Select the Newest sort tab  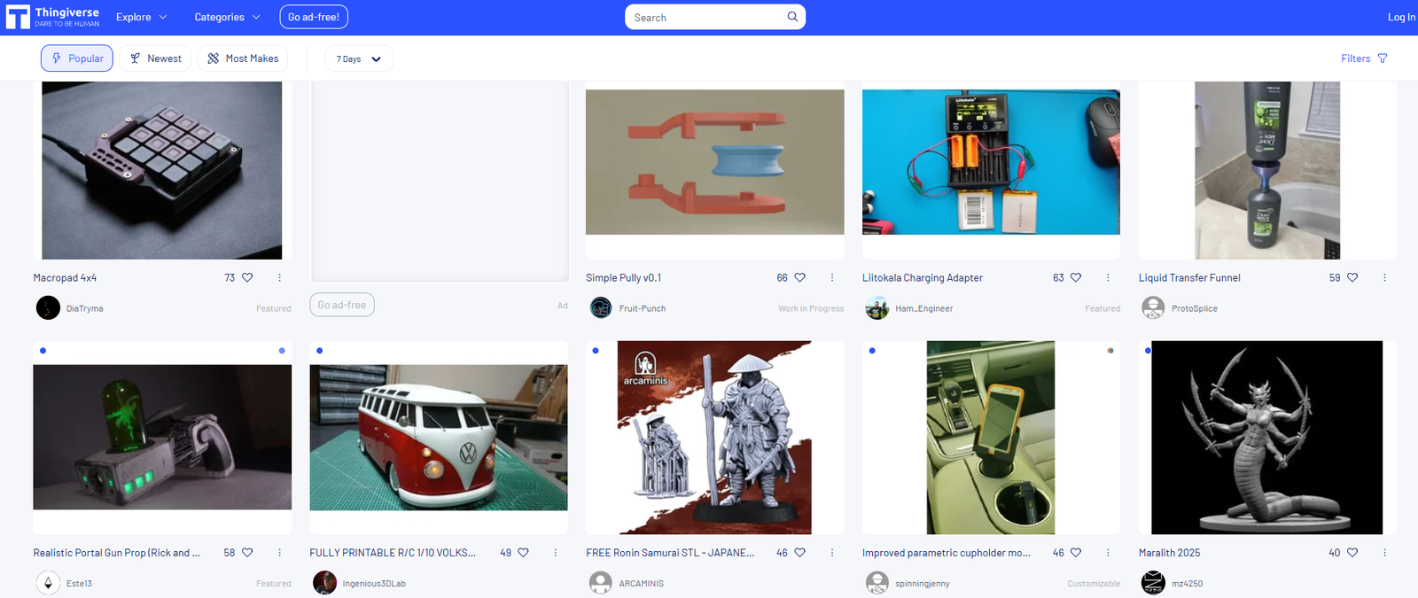tap(155, 58)
